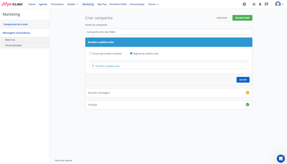Click the Cancelar button
Viewport: 287px width, 164px height.
[x=221, y=18]
